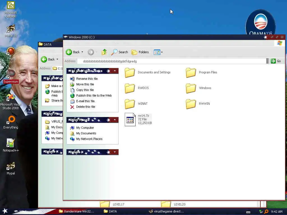Image resolution: width=287 pixels, height=215 pixels.
Task: Select the RWWIN folder
Action: coord(198,104)
